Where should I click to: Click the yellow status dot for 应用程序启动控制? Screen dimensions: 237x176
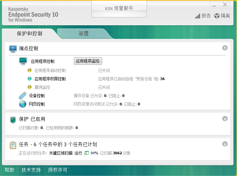[30, 70]
